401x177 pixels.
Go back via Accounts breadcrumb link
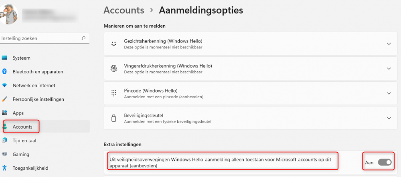coord(124,10)
